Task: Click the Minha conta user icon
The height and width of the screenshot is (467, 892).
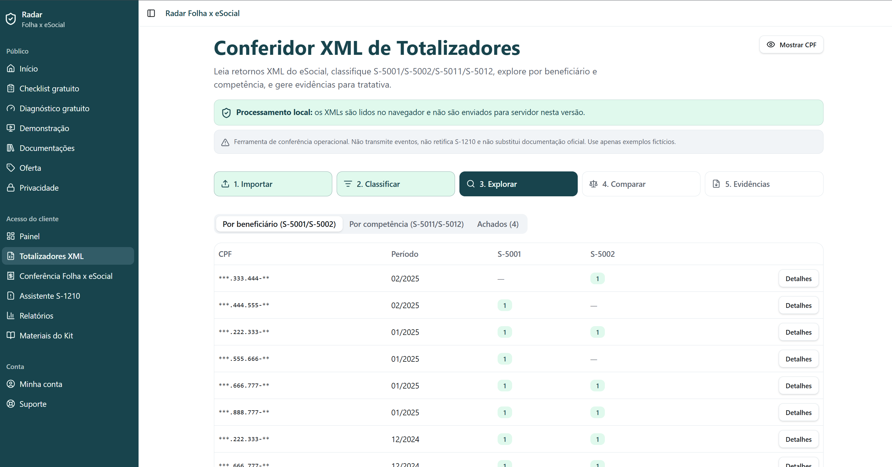Action: pos(11,384)
